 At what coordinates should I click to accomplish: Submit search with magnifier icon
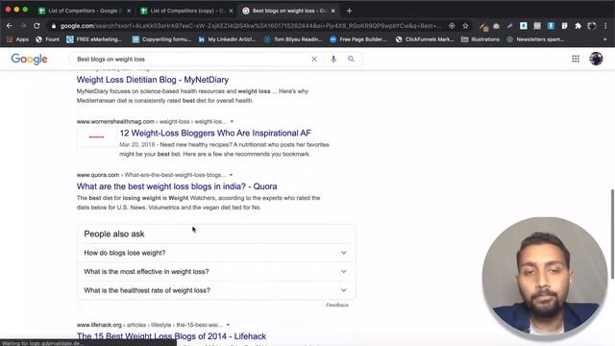tap(351, 60)
